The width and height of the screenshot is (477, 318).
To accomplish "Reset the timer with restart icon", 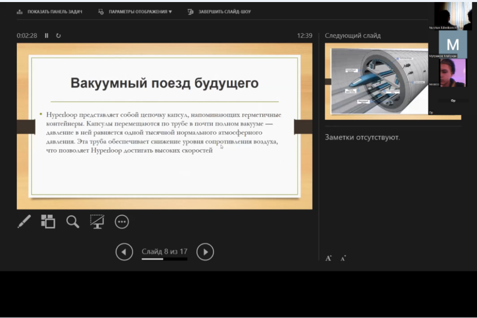I will click(58, 36).
